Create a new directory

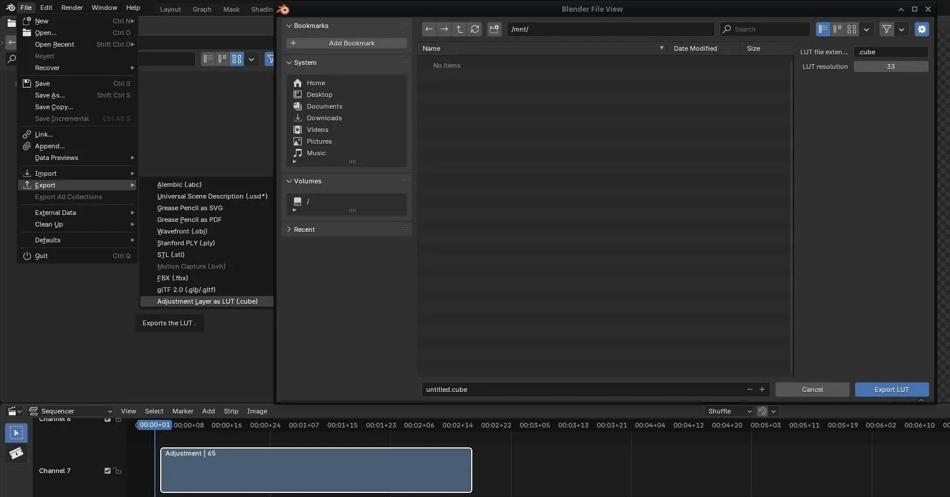coord(494,29)
